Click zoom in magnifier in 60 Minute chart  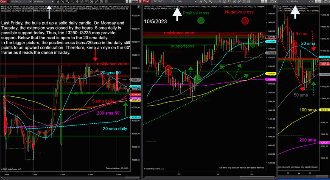click(x=67, y=1)
